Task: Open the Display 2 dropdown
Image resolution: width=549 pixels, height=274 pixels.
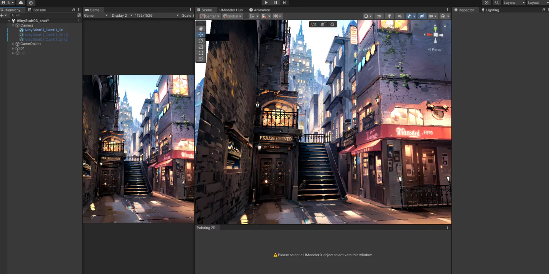Action: (x=121, y=16)
